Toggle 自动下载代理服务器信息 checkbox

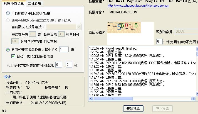point(13,56)
